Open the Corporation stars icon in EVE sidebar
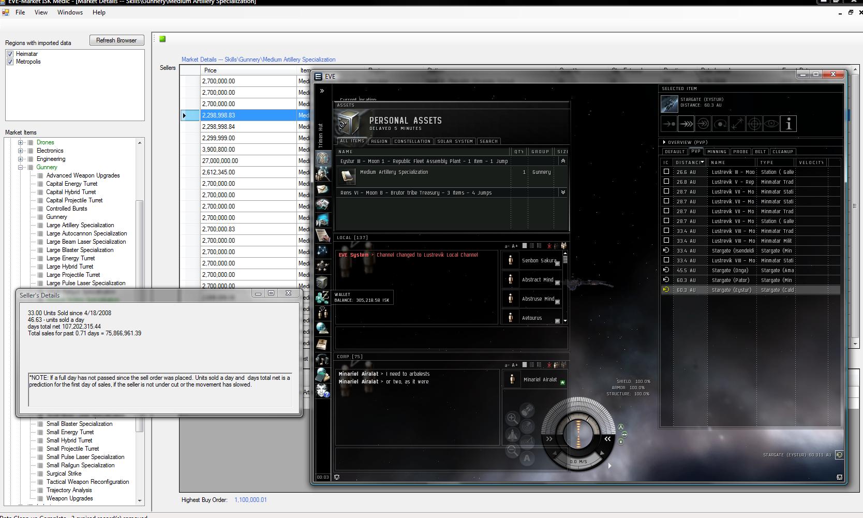The height and width of the screenshot is (518, 863). (x=323, y=267)
